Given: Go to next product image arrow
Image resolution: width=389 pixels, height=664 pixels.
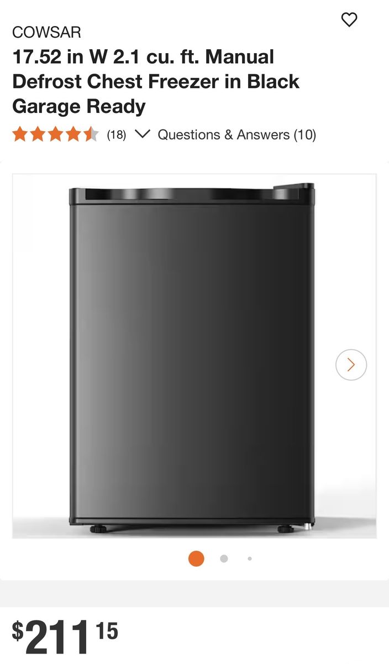Looking at the screenshot, I should pos(351,365).
